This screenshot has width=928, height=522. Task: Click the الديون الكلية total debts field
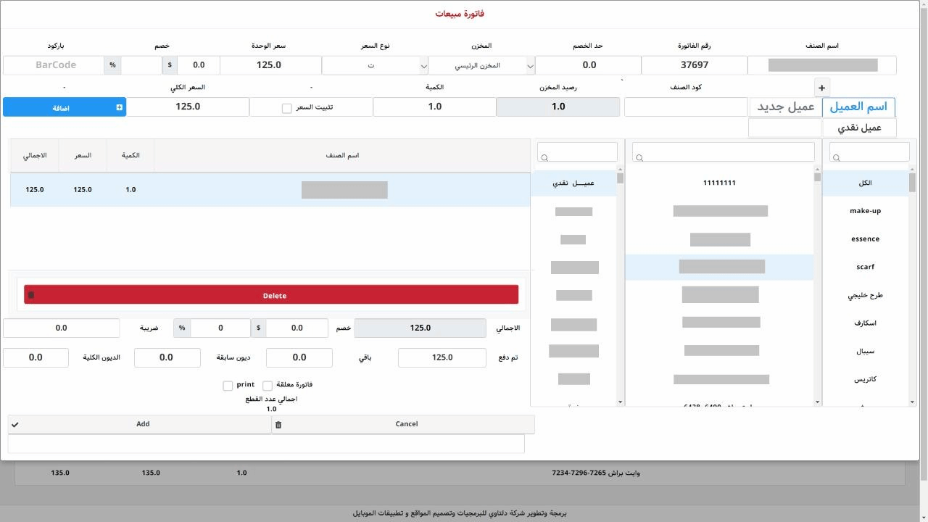pos(36,357)
